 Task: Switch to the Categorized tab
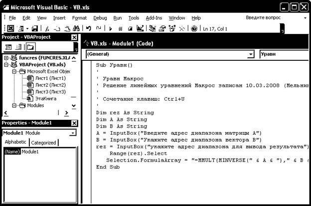43,143
